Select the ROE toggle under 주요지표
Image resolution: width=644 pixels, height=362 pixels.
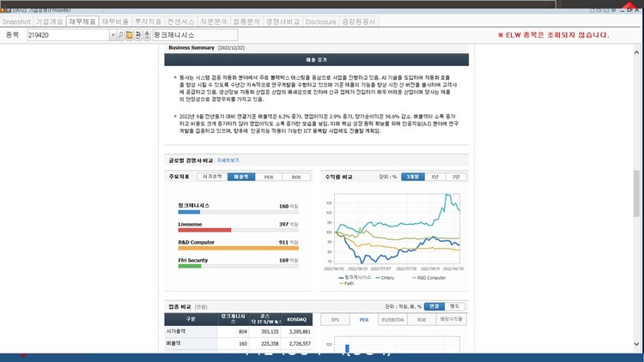(x=296, y=177)
